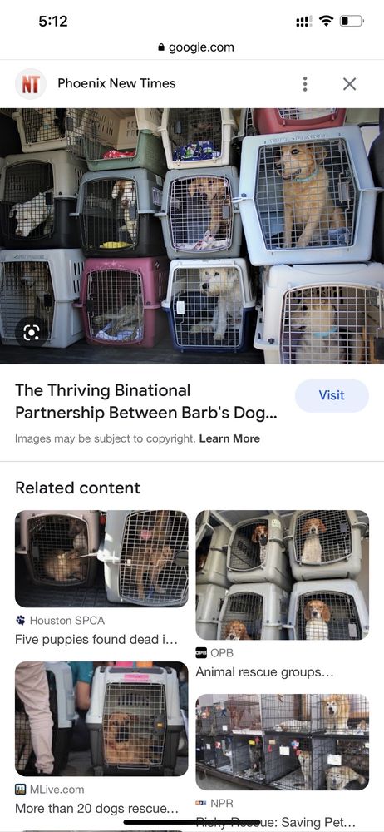Tap the Visit button
The width and height of the screenshot is (384, 832).
332,395
